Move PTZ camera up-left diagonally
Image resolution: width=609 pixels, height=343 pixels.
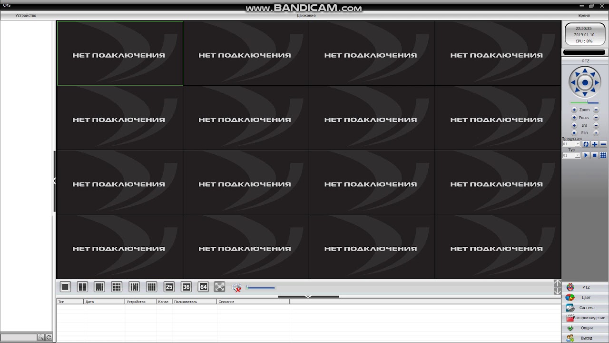tap(577, 74)
